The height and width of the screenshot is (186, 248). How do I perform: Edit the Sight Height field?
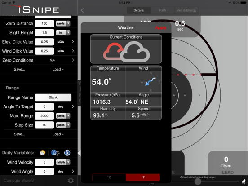point(44,33)
